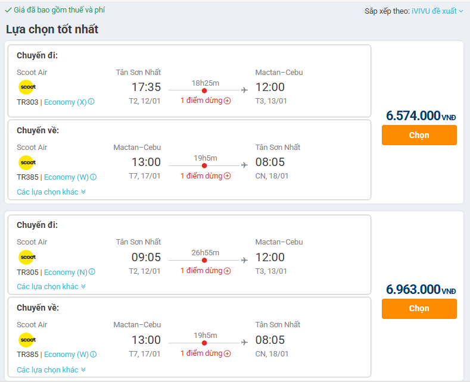Click Scoot logo on TR305 flight
The width and height of the screenshot is (470, 382).
[26, 257]
